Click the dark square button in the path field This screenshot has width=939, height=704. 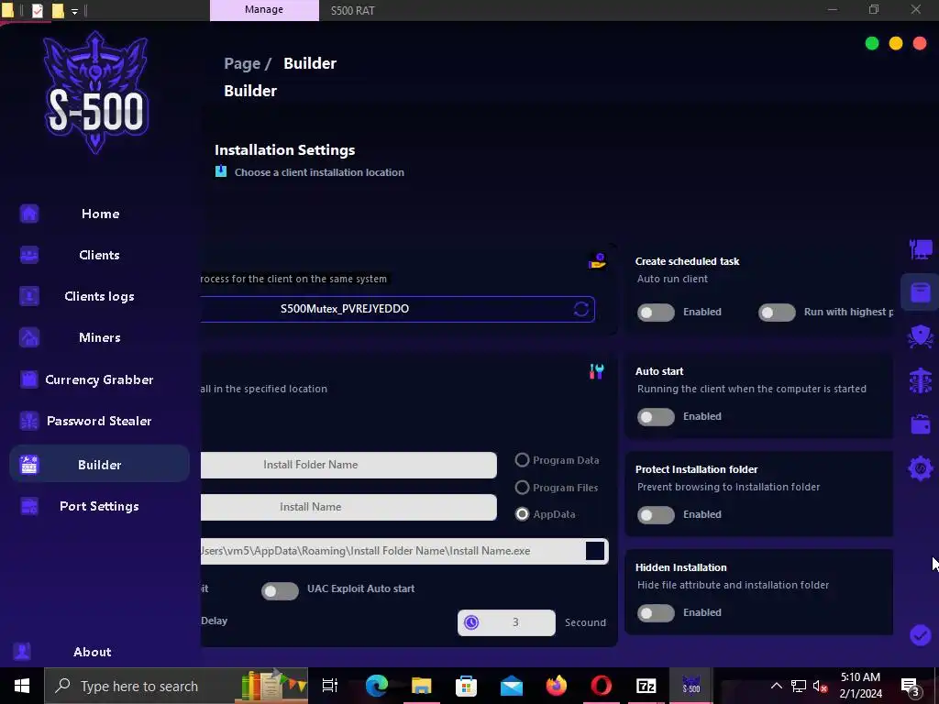[x=594, y=551]
